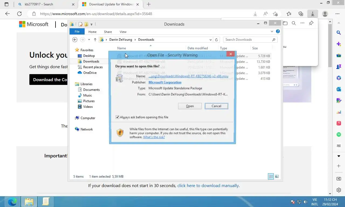The height and width of the screenshot is (207, 345).
Task: Reload the Microsoft download page
Action: coord(19,14)
